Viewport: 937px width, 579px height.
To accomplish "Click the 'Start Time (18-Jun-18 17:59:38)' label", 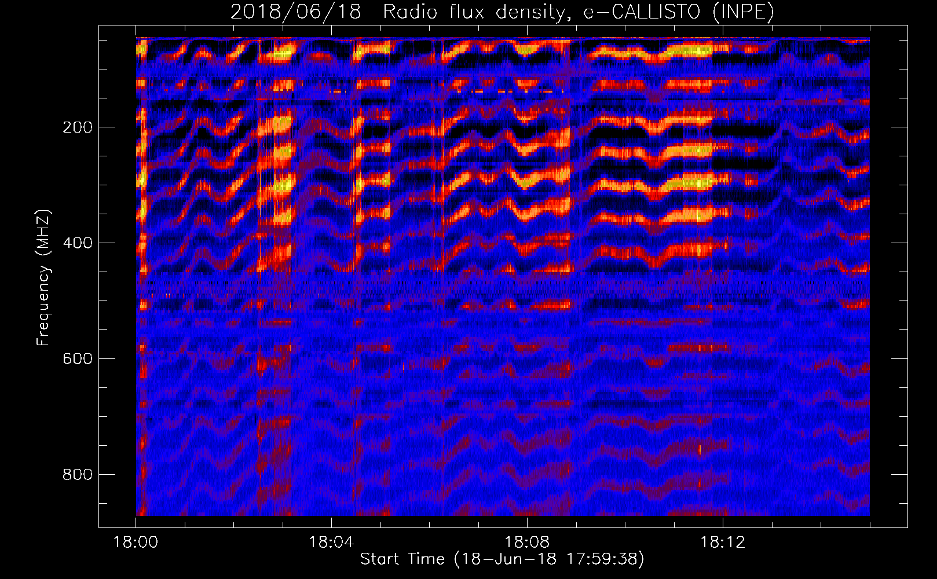I will (502, 559).
